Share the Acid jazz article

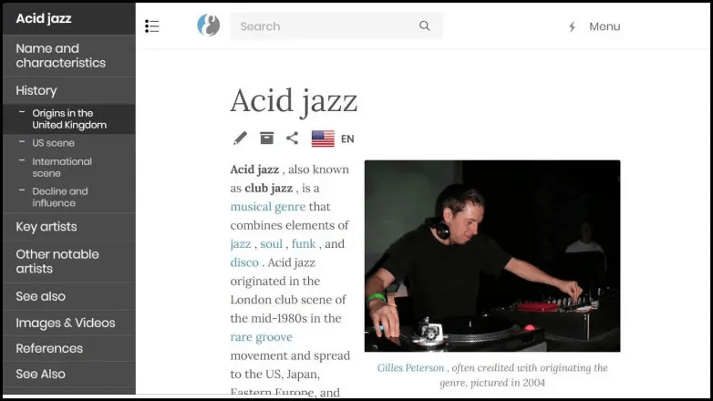pyautogui.click(x=292, y=139)
